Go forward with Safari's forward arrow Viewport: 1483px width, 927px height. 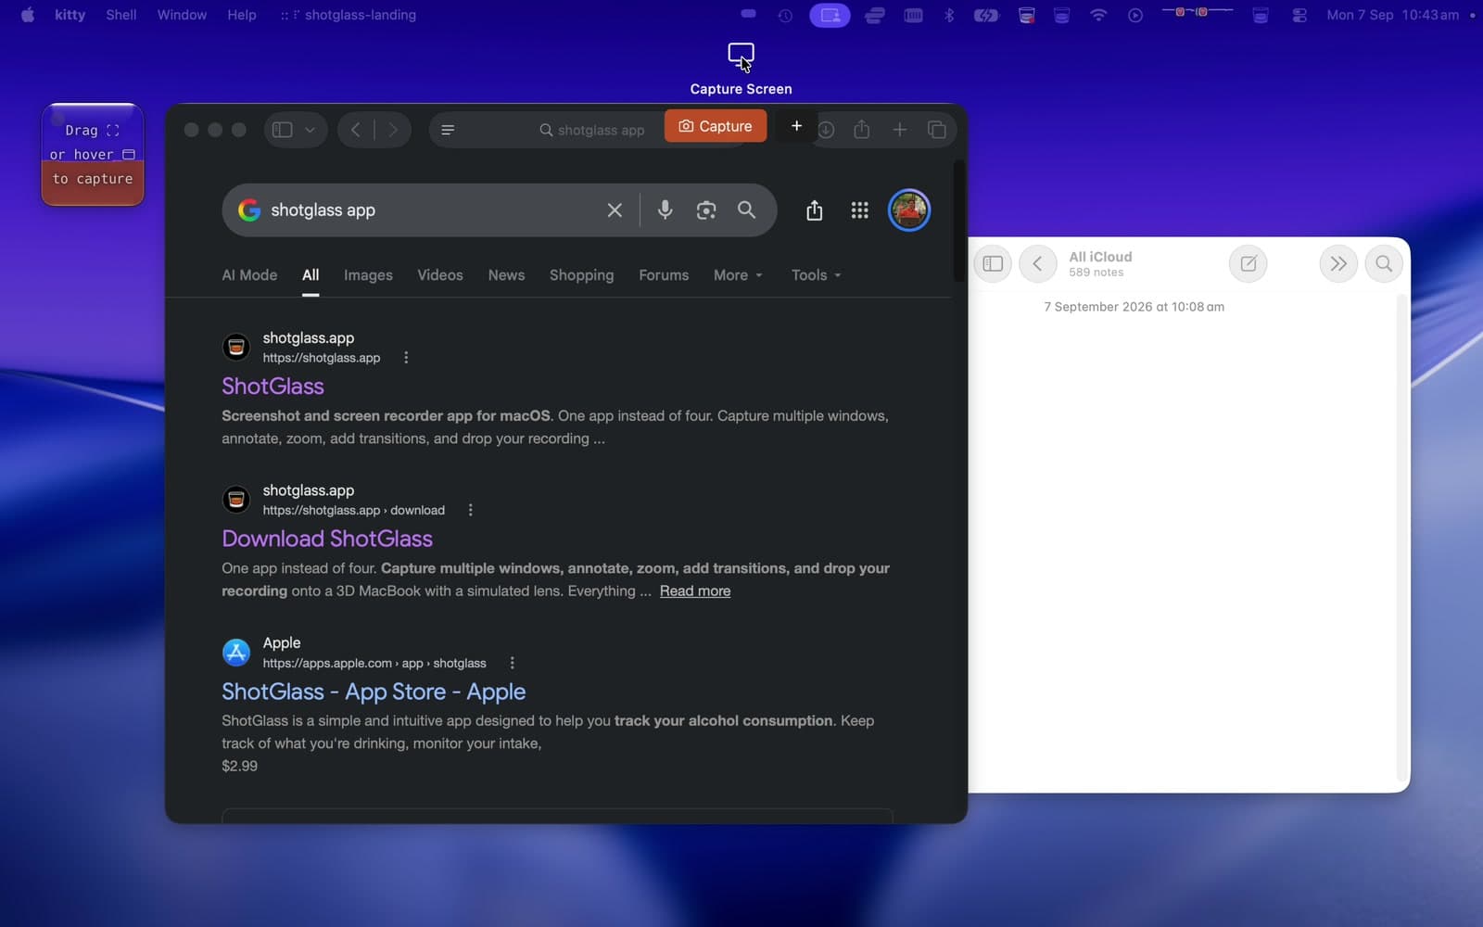[x=393, y=130]
